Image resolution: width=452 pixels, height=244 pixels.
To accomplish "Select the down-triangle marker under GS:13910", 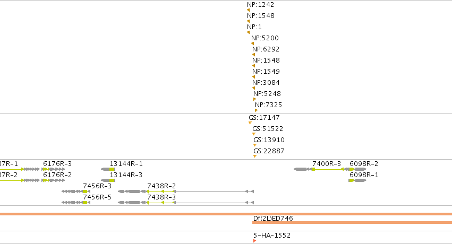I will click(x=254, y=145).
